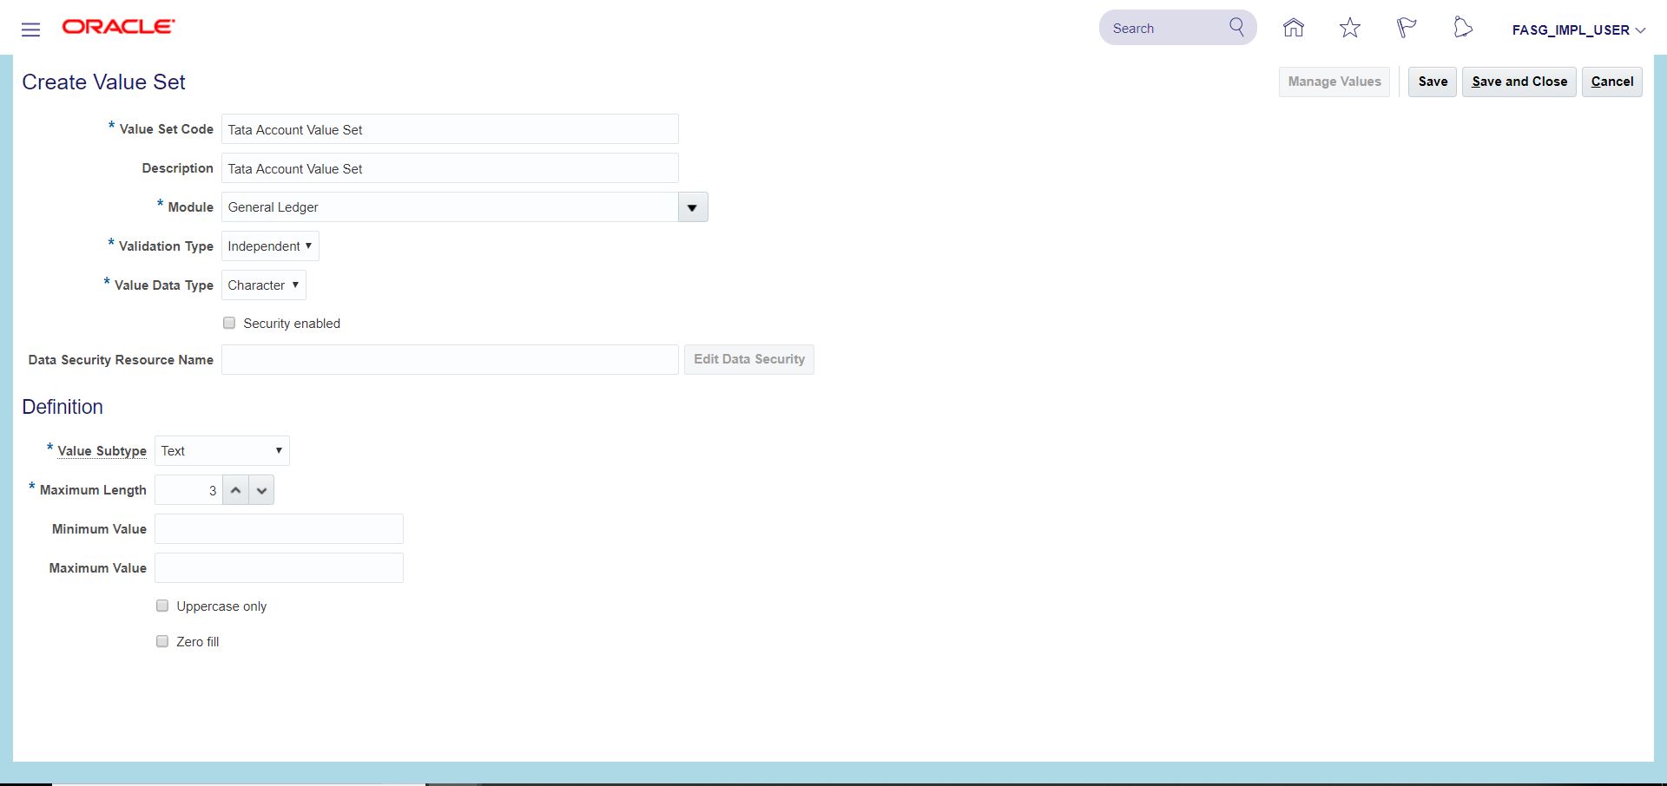Open the Watchlist flag icon

[x=1406, y=28]
